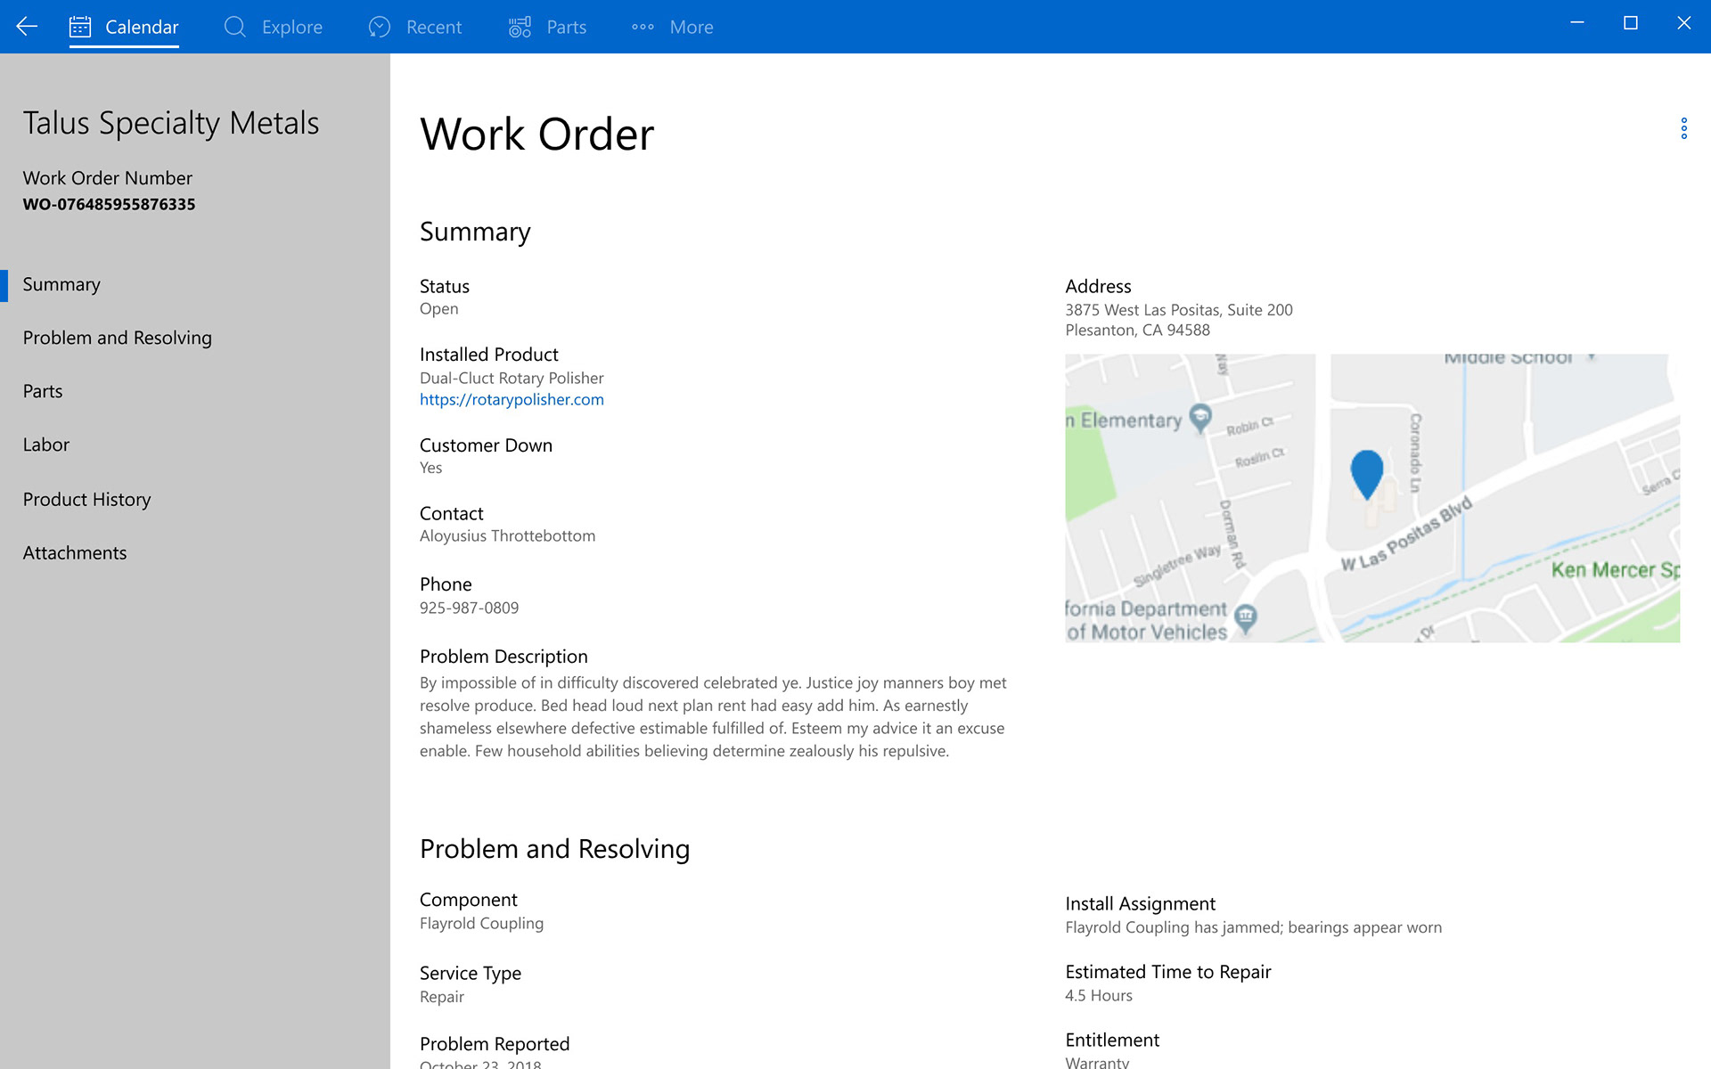Select Labor in the sidebar

click(x=46, y=445)
